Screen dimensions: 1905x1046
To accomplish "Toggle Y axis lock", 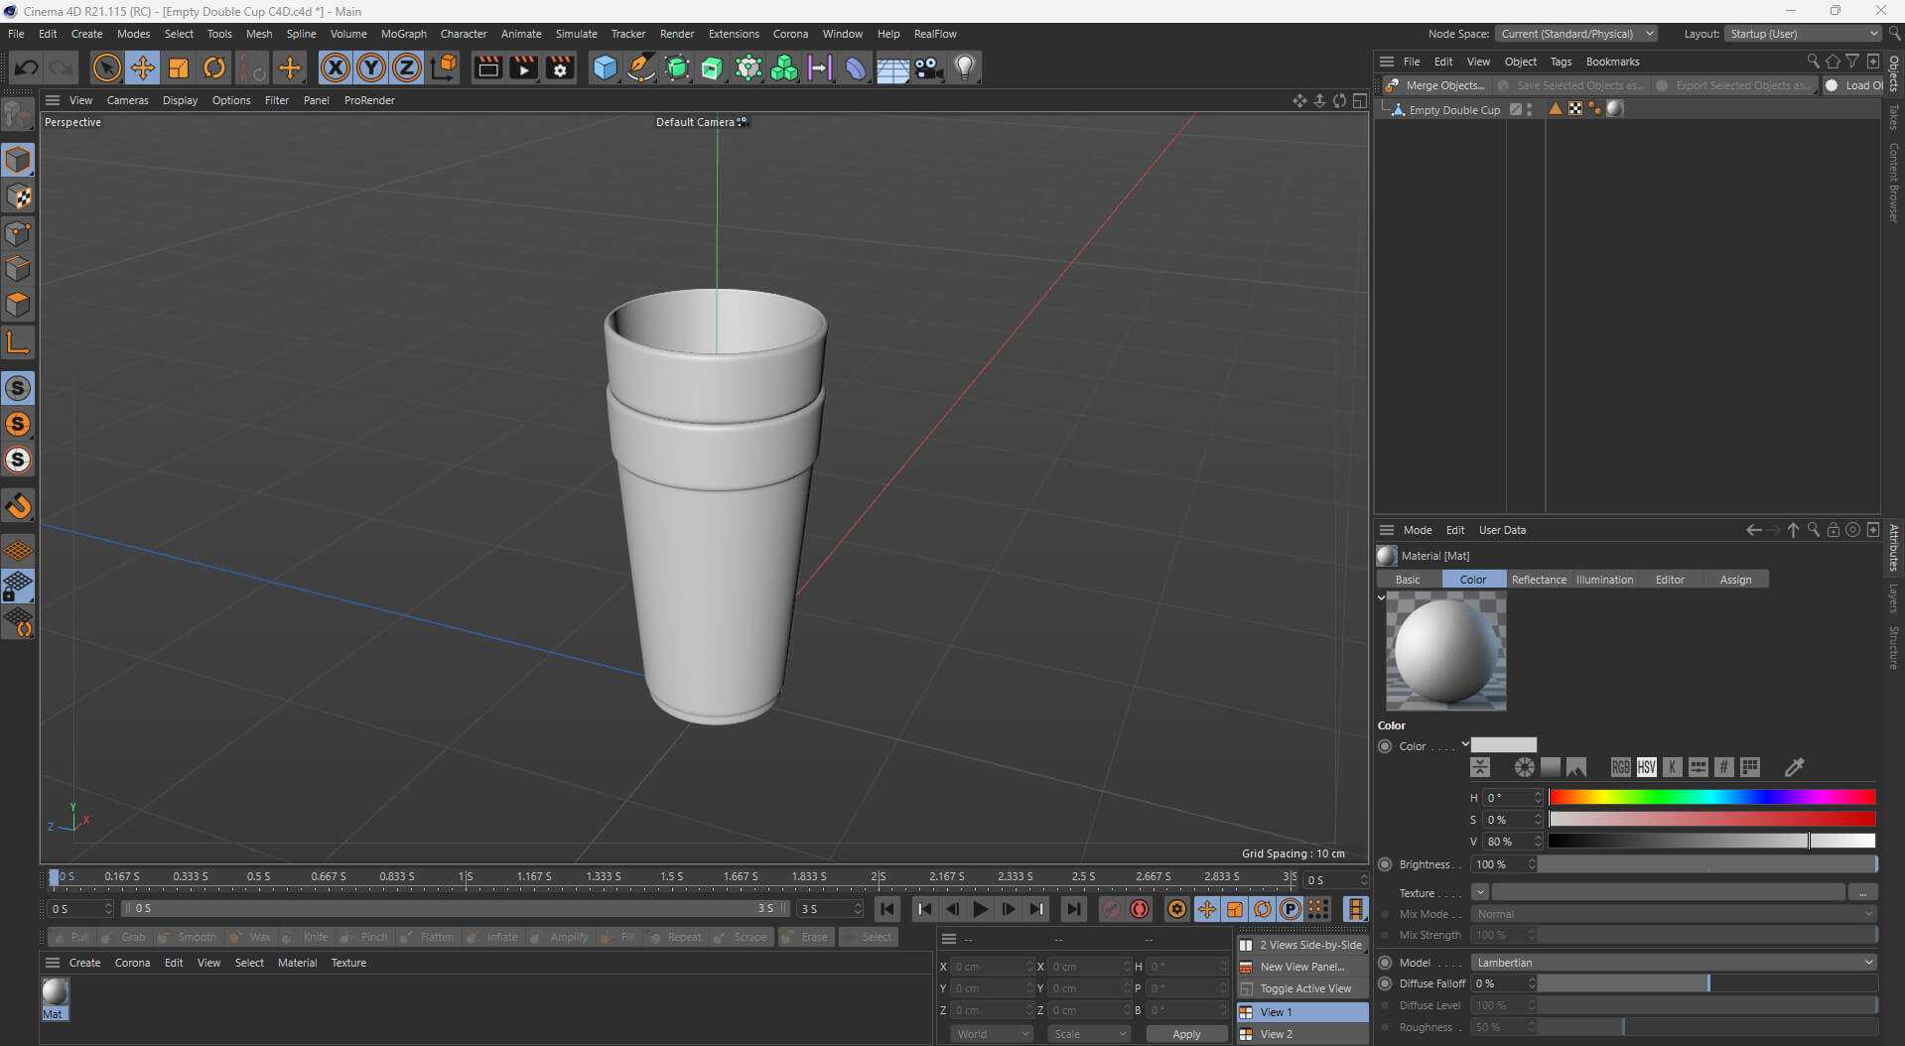I will tap(371, 67).
